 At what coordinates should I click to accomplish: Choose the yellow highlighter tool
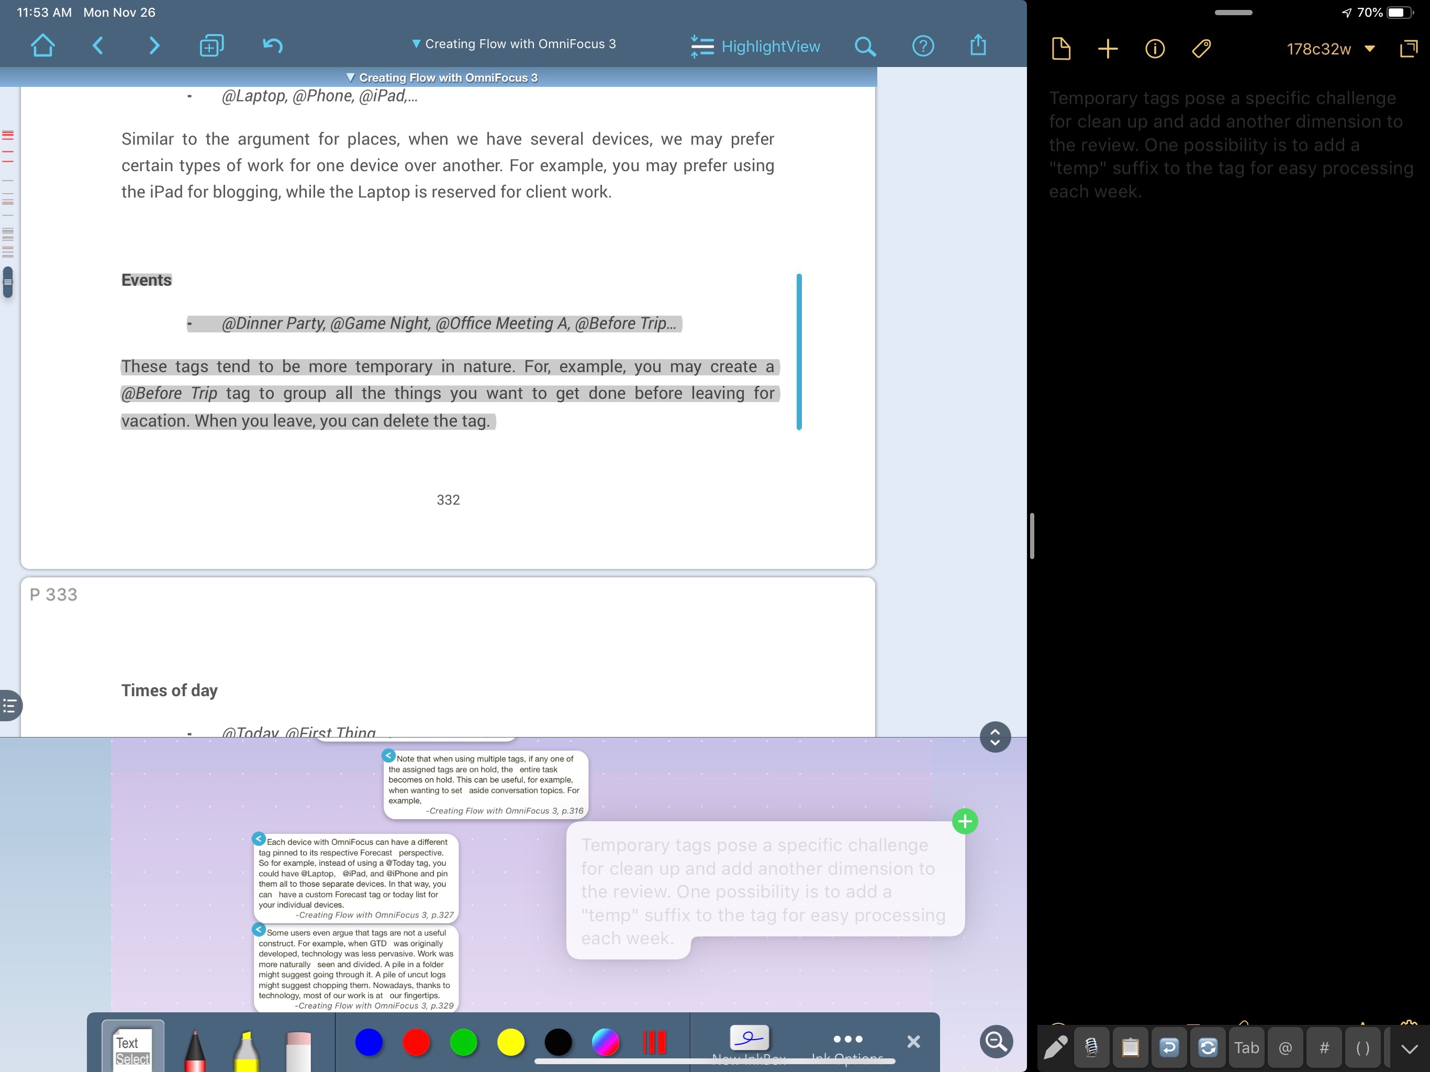point(245,1050)
